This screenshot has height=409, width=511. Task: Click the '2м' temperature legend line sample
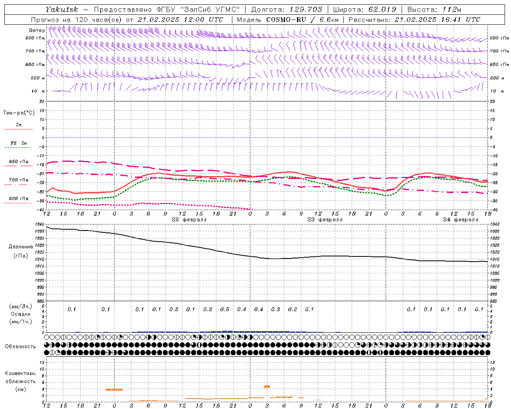[x=18, y=129]
